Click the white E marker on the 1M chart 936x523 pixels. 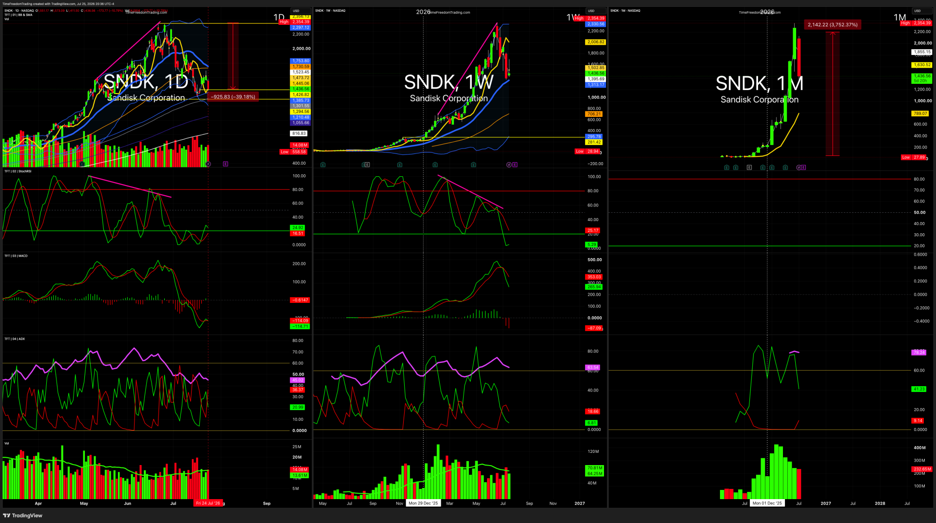pos(749,168)
